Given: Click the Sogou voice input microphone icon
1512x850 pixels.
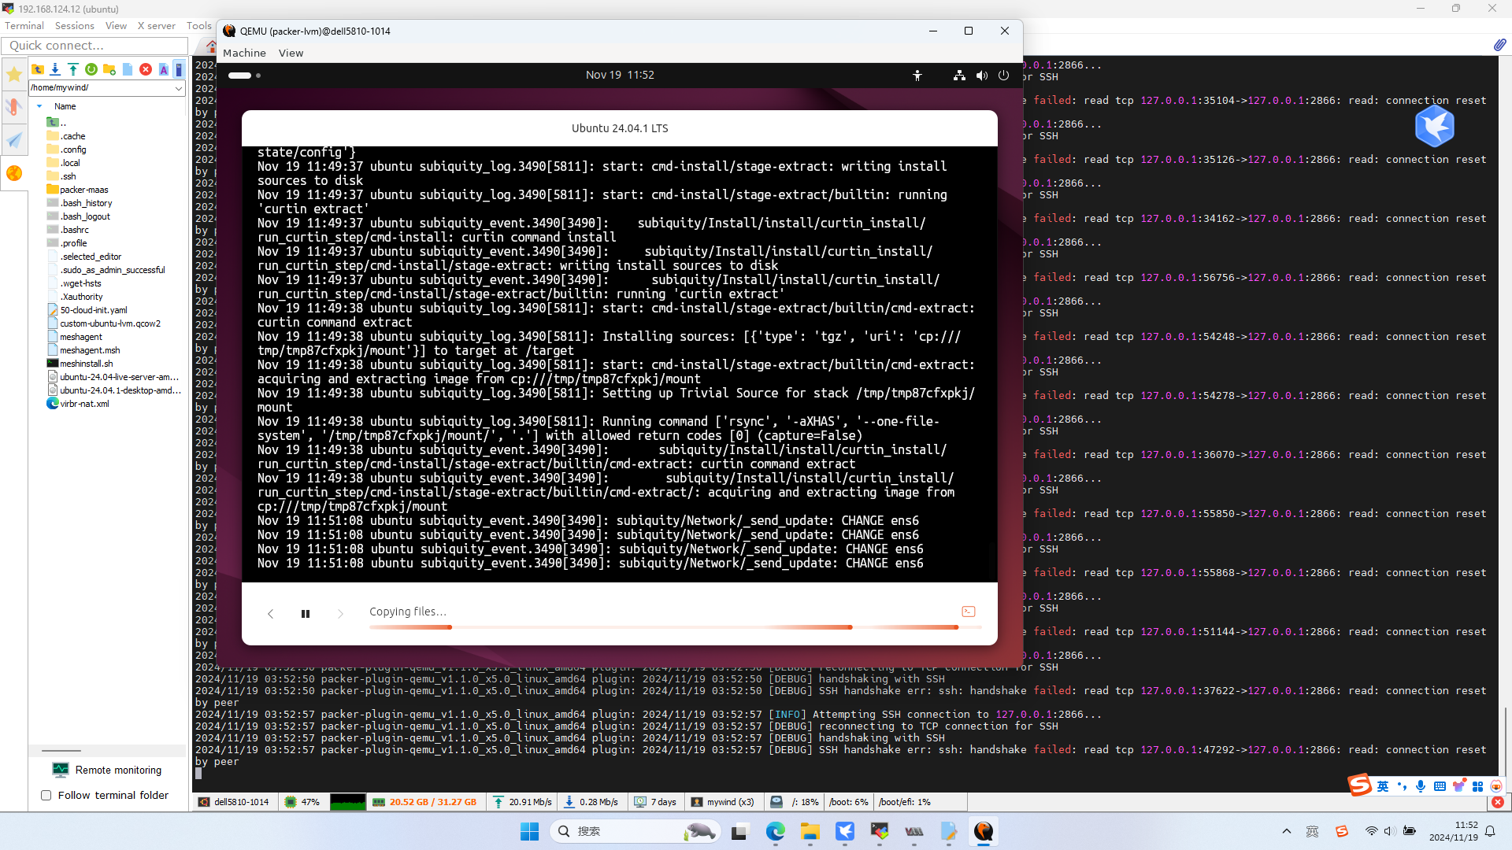Looking at the screenshot, I should tap(1421, 786).
